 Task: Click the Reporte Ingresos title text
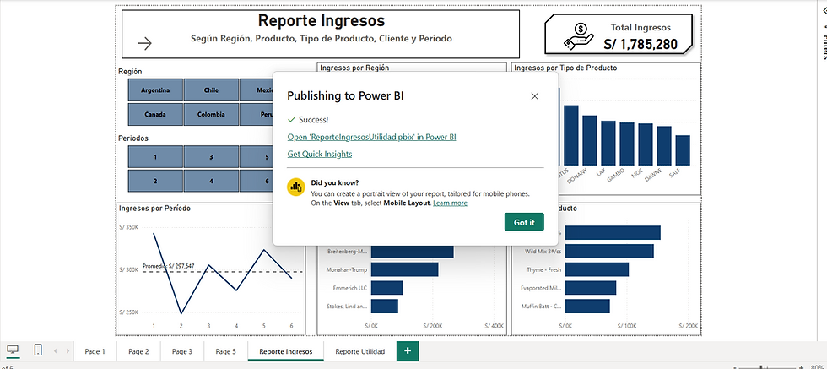tap(322, 21)
